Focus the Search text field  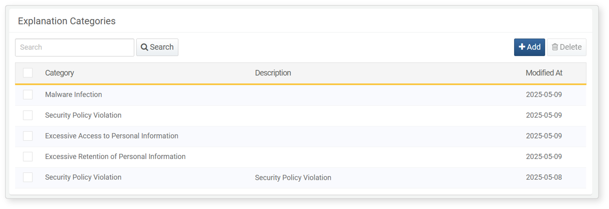75,47
